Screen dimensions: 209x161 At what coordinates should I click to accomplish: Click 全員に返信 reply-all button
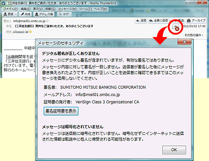pyautogui.click(x=158, y=21)
